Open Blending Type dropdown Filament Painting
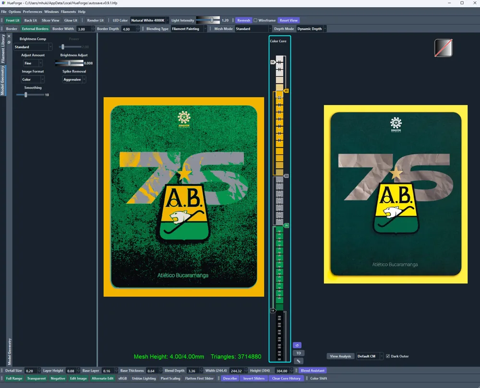The height and width of the screenshot is (388, 480). click(189, 29)
